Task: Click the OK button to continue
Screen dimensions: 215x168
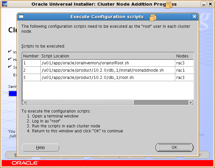Action: [x=174, y=148]
